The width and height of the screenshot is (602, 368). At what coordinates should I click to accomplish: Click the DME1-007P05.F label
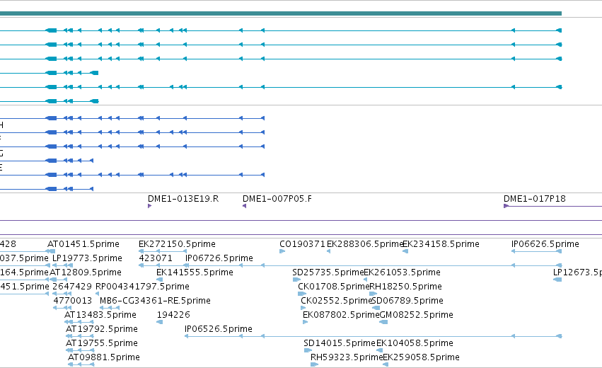coord(277,199)
